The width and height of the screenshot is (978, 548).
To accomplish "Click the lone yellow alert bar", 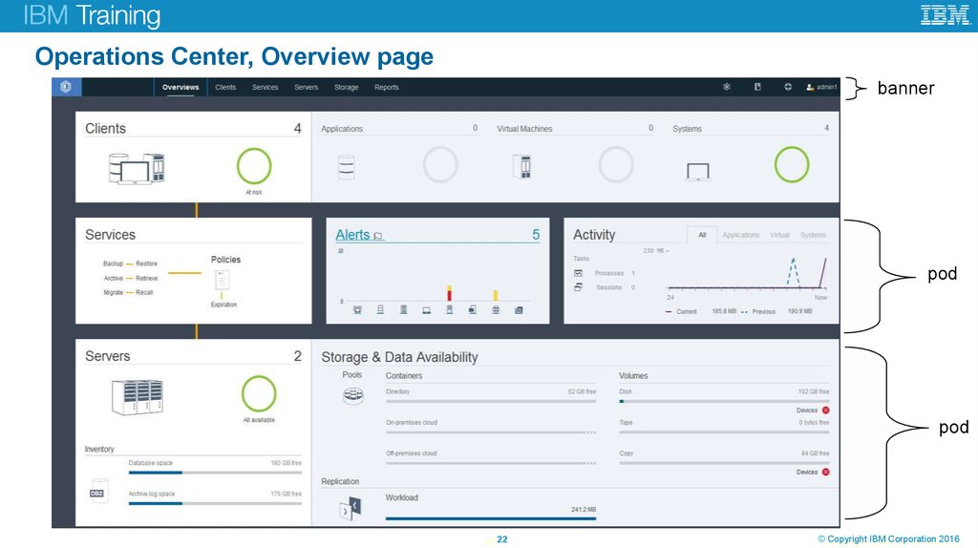I will tap(496, 296).
